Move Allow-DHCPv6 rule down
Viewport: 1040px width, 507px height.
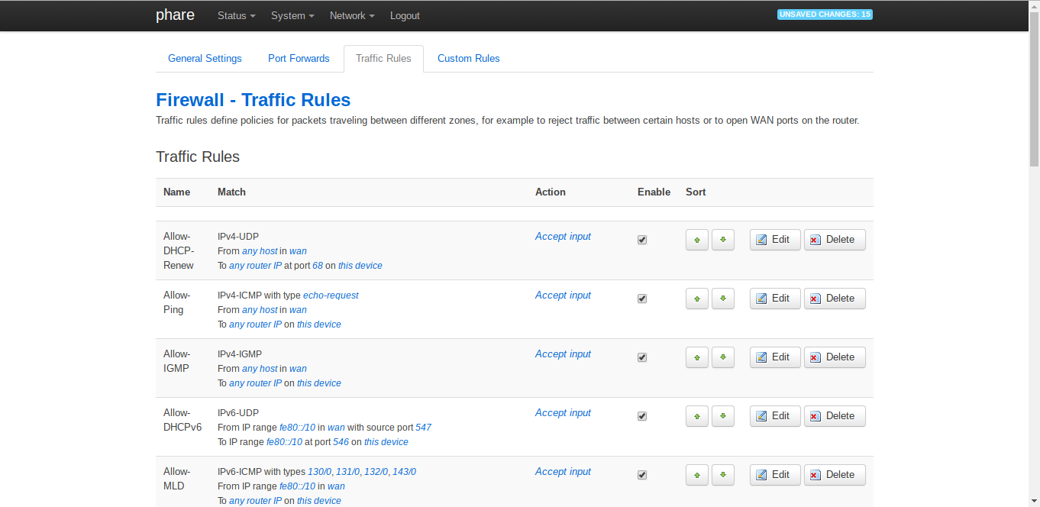click(723, 416)
